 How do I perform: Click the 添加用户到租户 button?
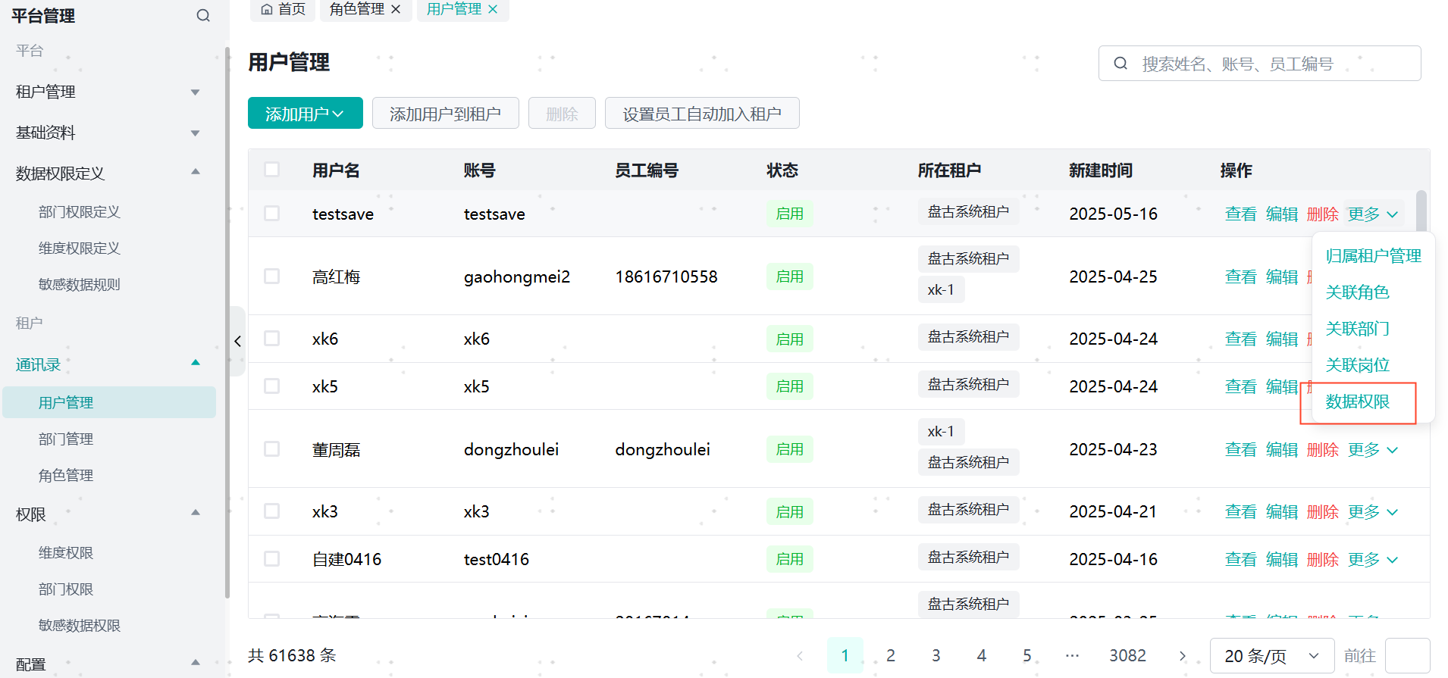[x=445, y=114]
